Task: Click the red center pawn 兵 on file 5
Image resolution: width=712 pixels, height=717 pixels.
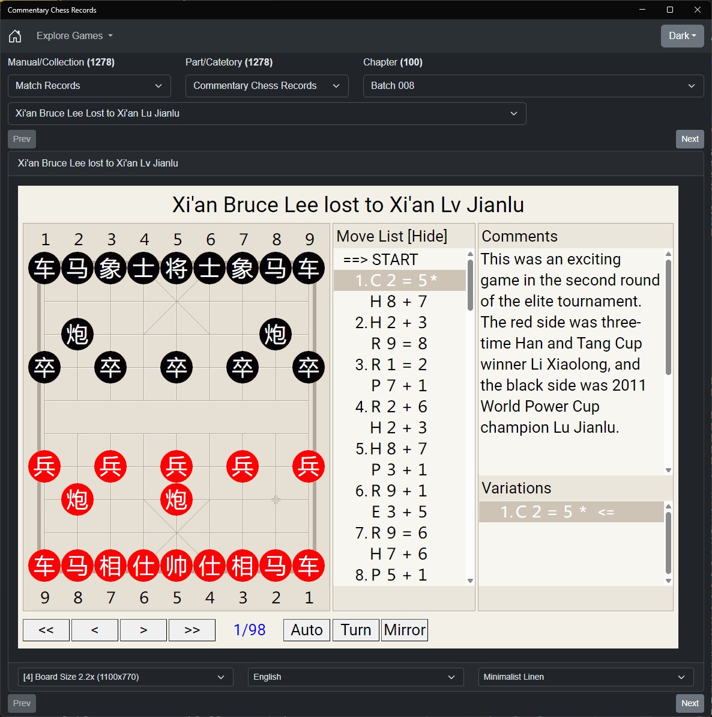Action: coord(176,466)
